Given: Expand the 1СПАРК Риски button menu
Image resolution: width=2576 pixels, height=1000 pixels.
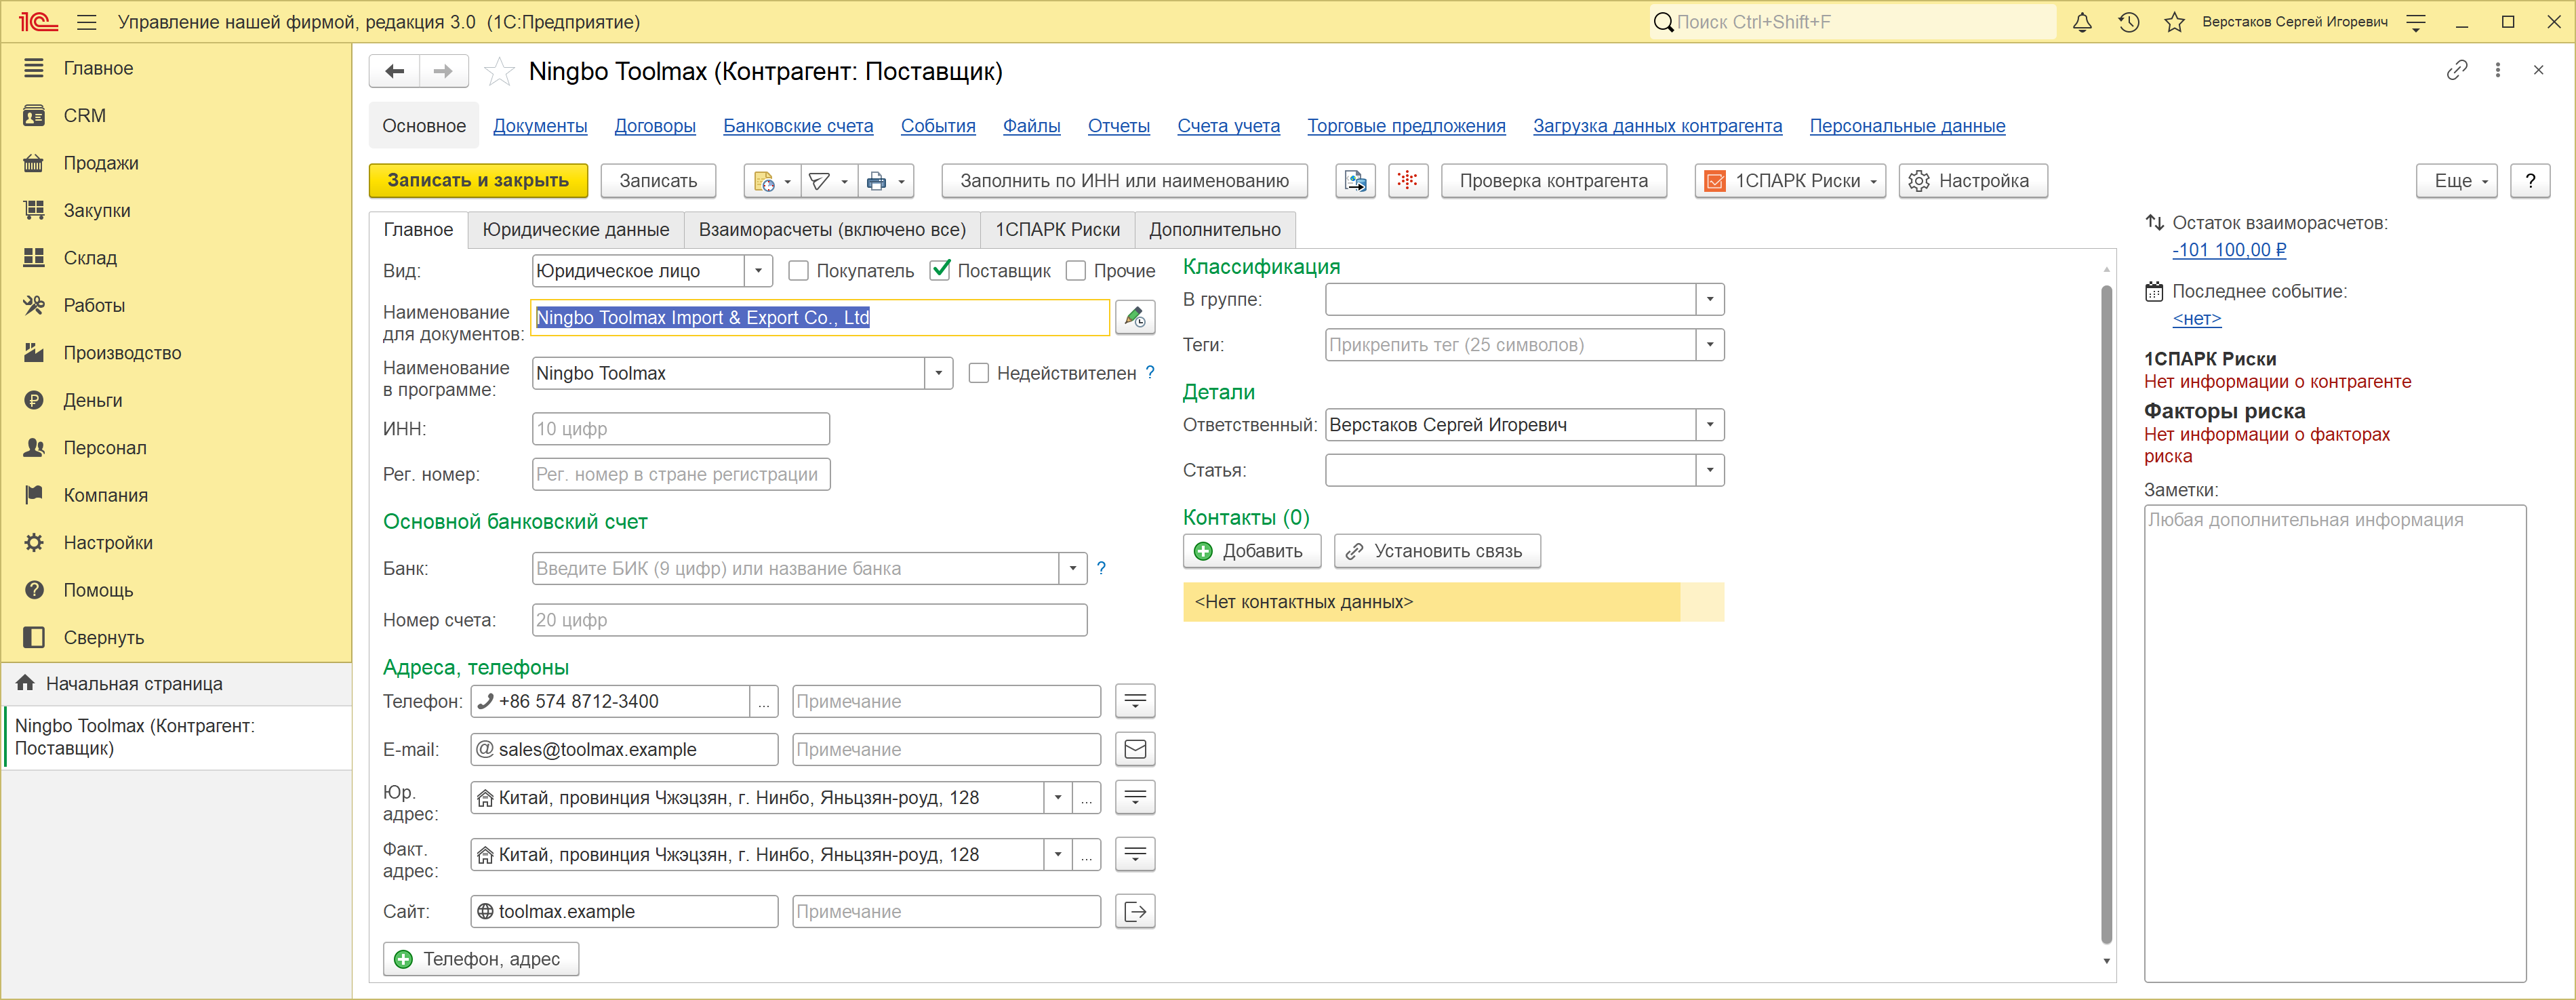Looking at the screenshot, I should [x=1789, y=181].
